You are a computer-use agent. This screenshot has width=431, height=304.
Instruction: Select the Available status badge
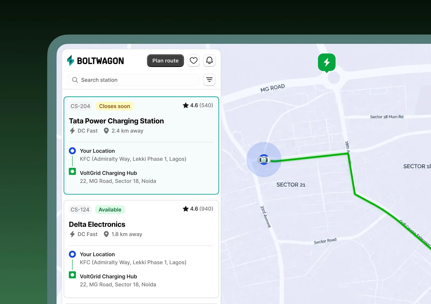click(110, 210)
